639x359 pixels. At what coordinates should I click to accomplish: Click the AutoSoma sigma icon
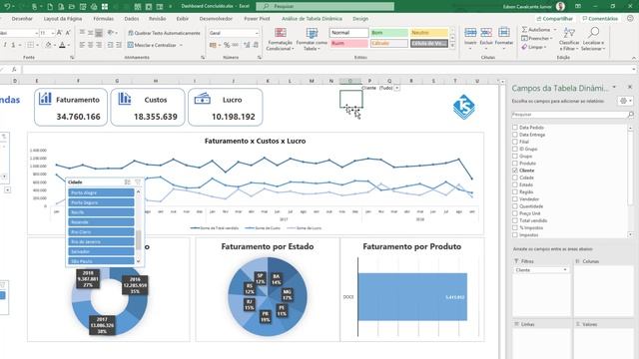524,30
